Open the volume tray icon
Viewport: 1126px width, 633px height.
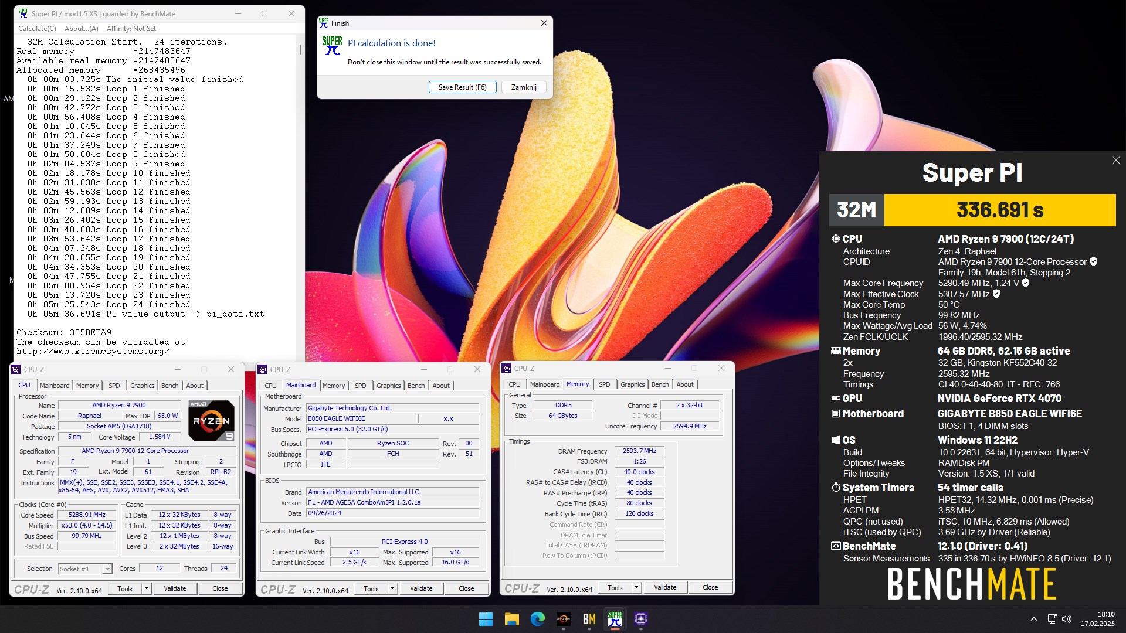click(1067, 619)
